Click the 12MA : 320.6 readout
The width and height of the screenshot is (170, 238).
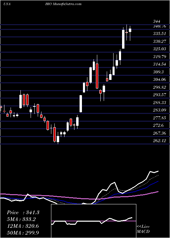23,226
